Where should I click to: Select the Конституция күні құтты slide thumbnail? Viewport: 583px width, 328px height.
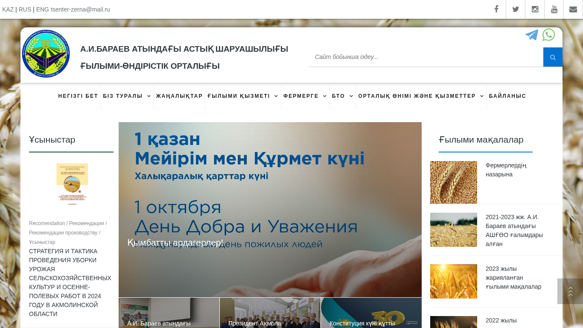[x=371, y=313]
